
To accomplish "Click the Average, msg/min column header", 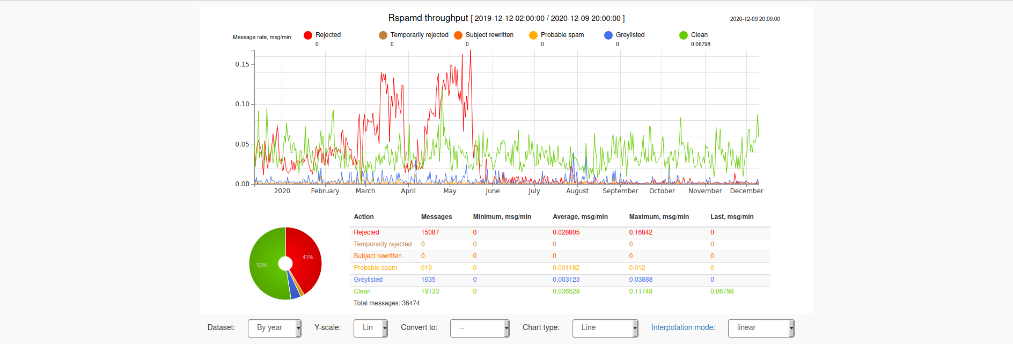I will 580,217.
